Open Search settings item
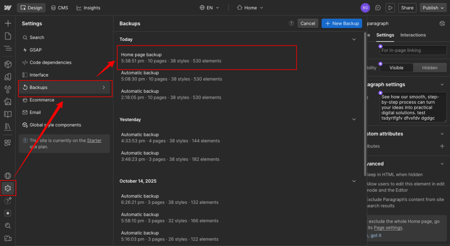 pyautogui.click(x=64, y=37)
